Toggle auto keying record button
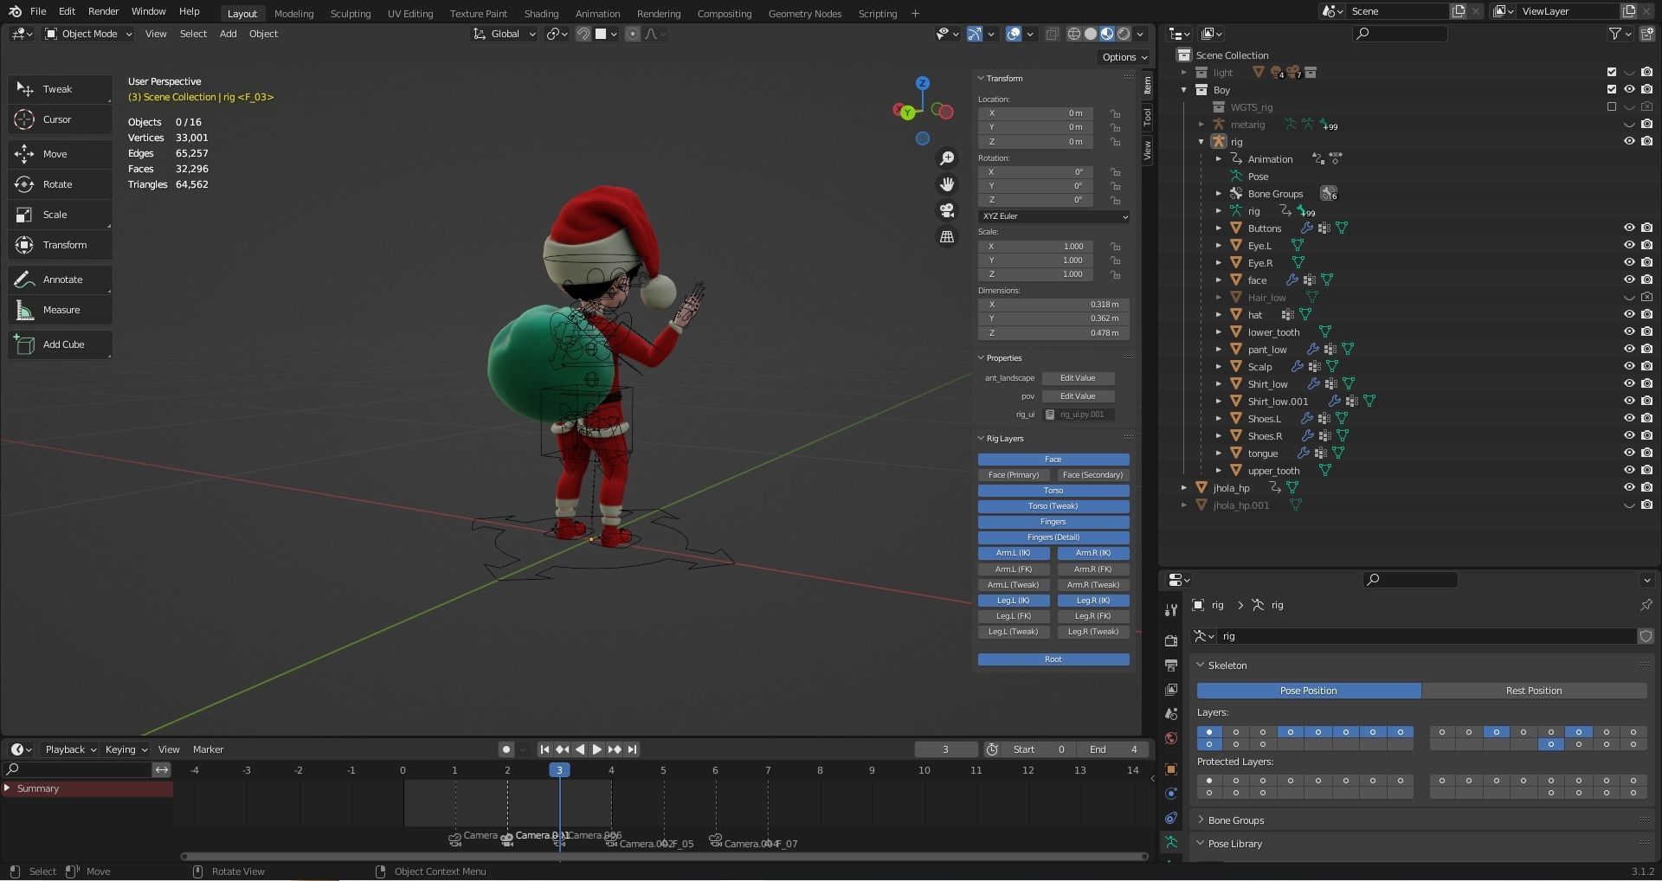Viewport: 1662px width, 881px height. click(x=506, y=749)
